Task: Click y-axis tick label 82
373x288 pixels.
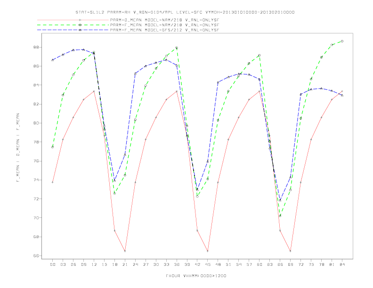Action: [x=36, y=104]
